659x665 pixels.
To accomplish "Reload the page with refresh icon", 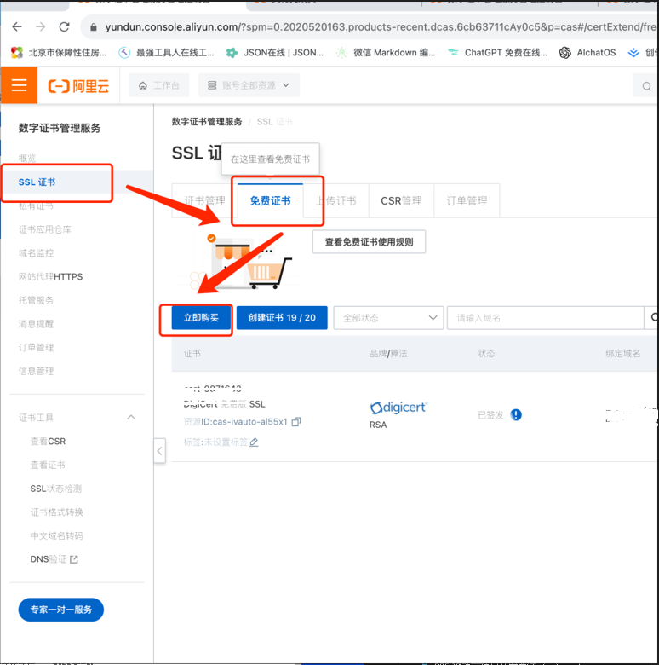I will (64, 27).
